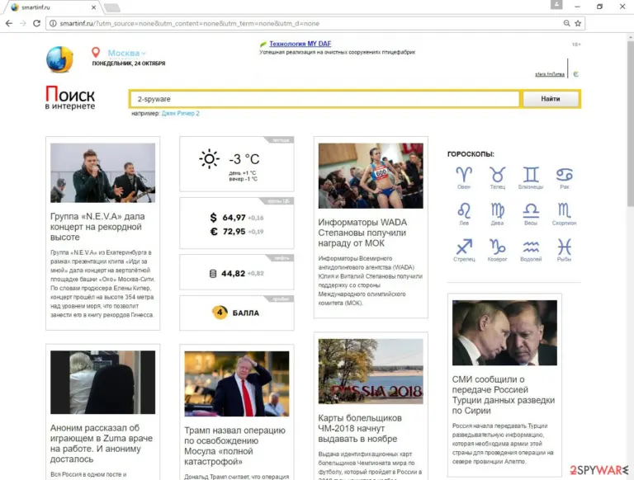Click the globe site logo
This screenshot has width=634, height=480.
pyautogui.click(x=59, y=59)
